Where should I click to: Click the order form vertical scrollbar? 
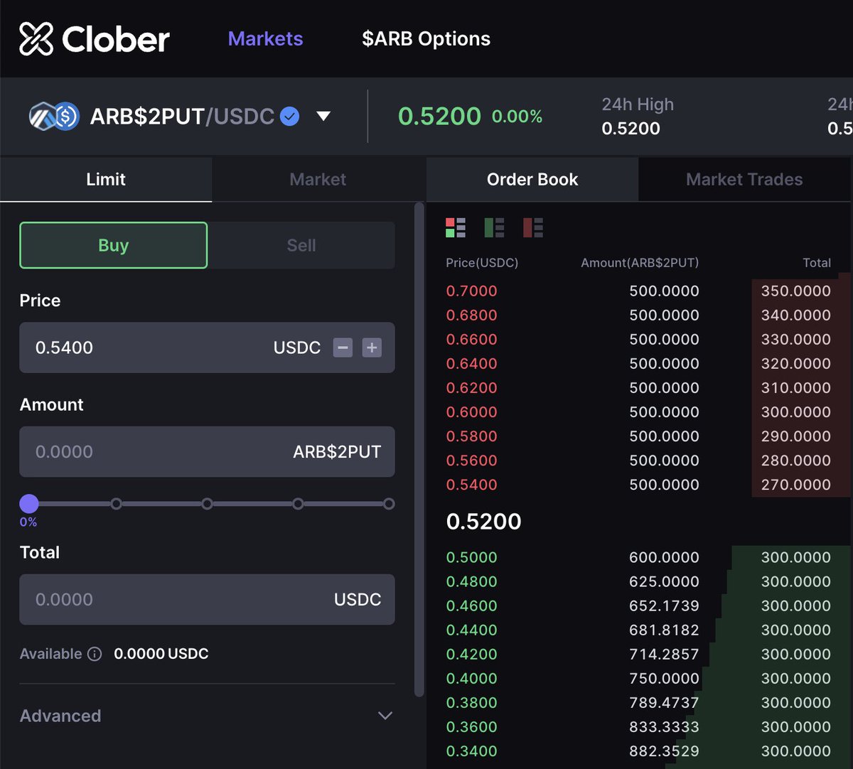pos(419,449)
